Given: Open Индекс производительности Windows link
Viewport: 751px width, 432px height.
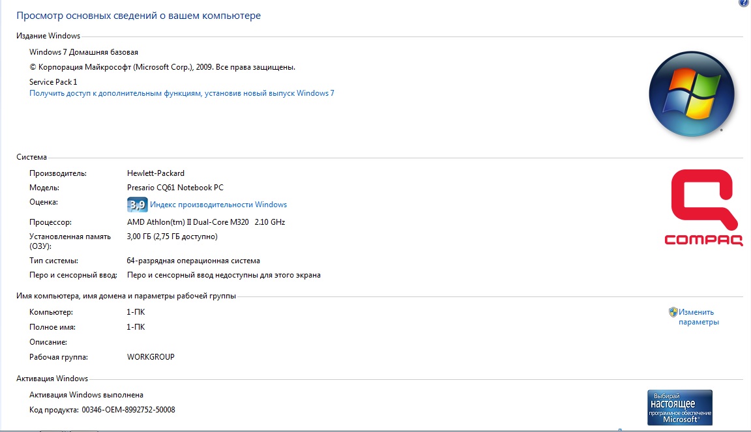Looking at the screenshot, I should click(218, 205).
